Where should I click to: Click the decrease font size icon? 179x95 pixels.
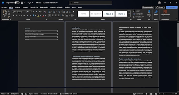pos(37,12)
